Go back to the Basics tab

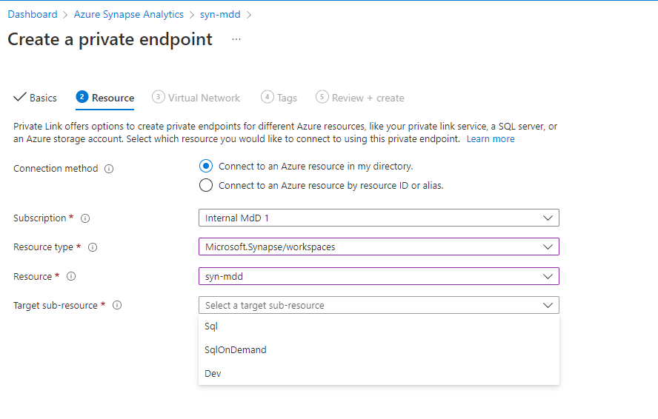point(36,98)
